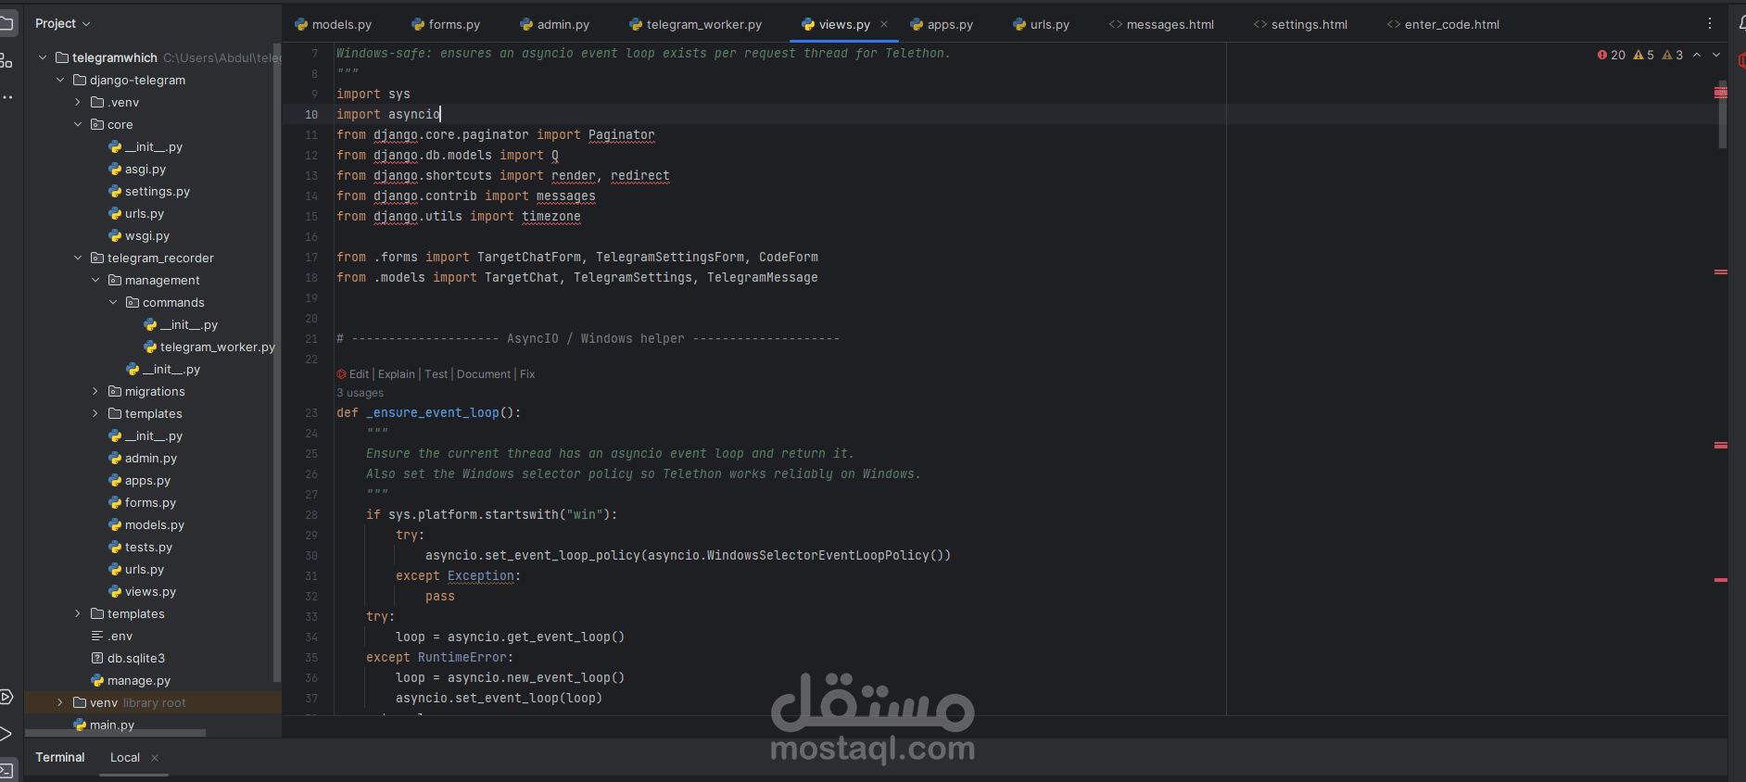This screenshot has width=1746, height=782.
Task: Click the 3 weak warnings indicator
Action: point(1673,56)
